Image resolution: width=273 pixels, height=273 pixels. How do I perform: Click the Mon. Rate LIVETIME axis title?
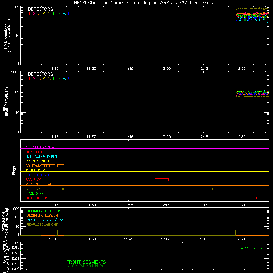pyautogui.click(x=6, y=256)
